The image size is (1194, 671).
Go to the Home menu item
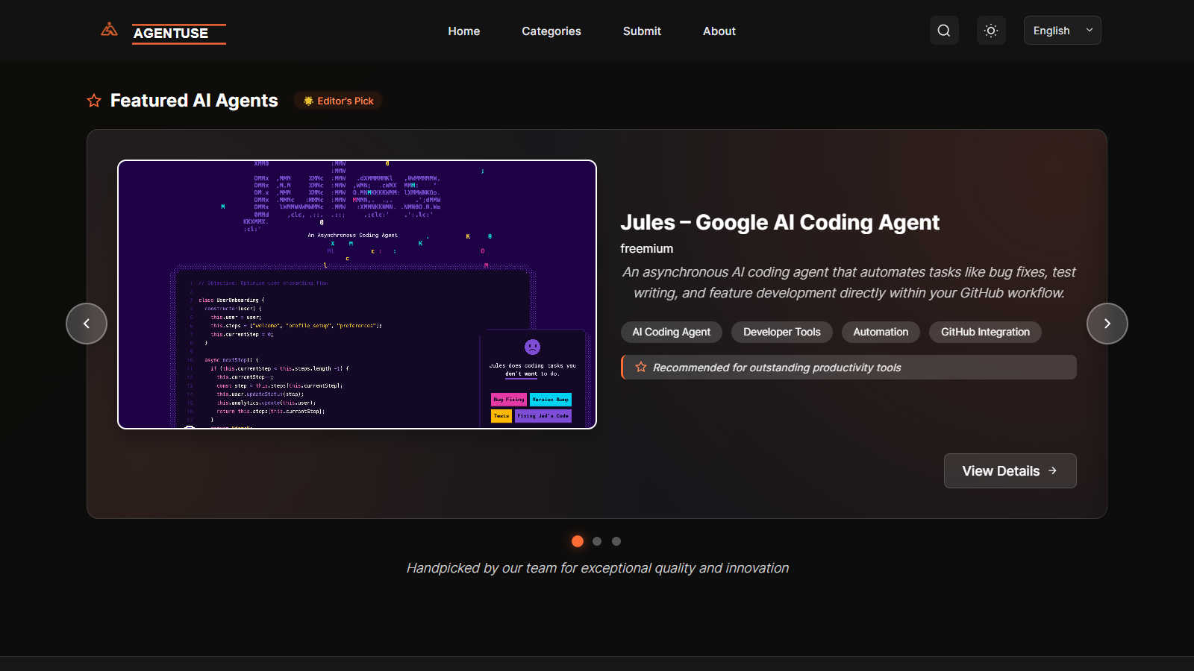pyautogui.click(x=463, y=31)
